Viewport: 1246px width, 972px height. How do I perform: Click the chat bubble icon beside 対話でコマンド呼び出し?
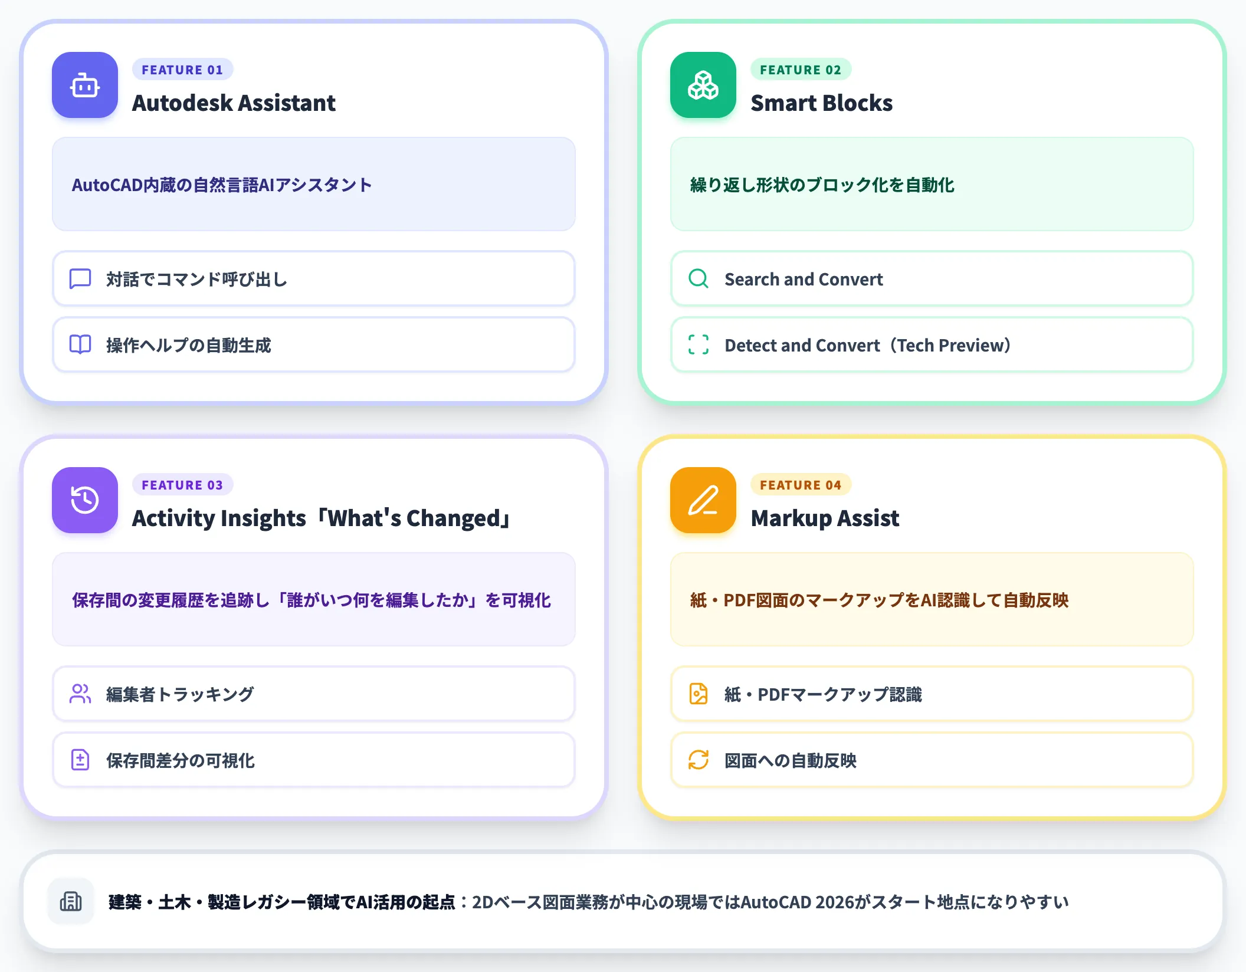pos(80,279)
